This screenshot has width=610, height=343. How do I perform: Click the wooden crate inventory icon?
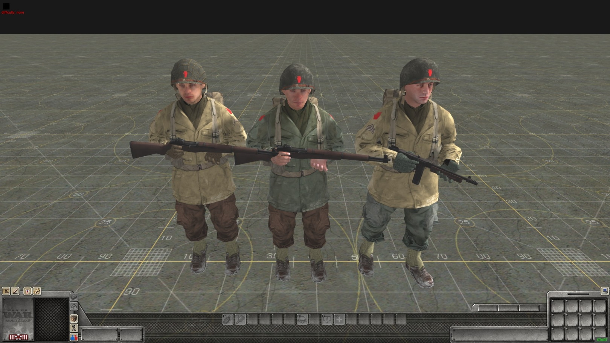(74, 319)
